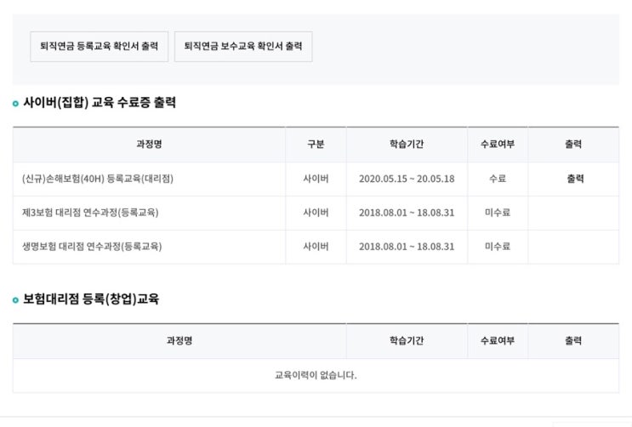
Task: Click 출력 column header in the 사이버 교육 table
Action: coord(573,145)
